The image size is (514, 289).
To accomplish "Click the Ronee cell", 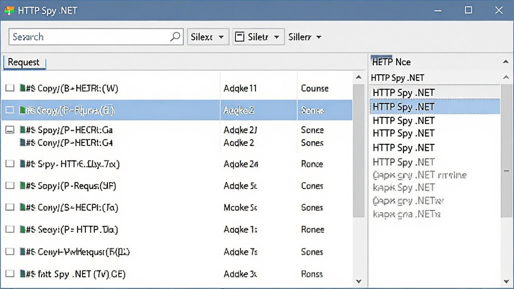I will click(312, 229).
